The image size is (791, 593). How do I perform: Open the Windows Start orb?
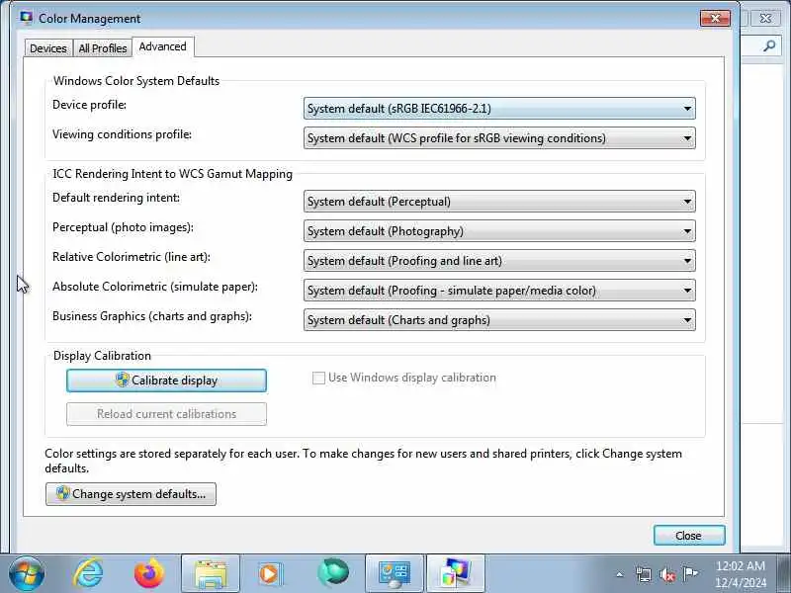tap(27, 573)
